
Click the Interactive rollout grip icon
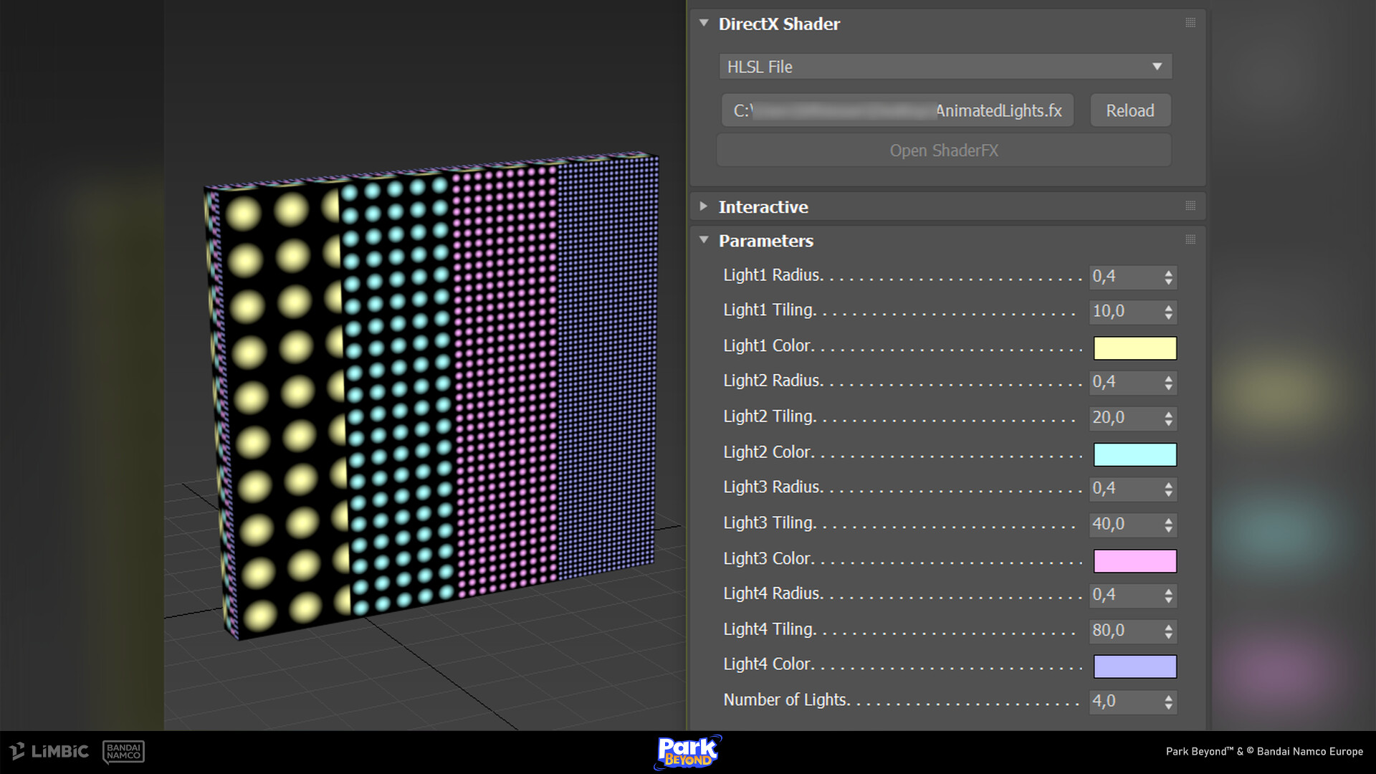click(x=1190, y=206)
